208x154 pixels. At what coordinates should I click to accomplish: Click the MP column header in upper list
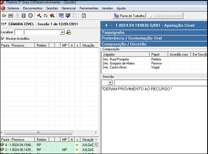tap(65, 45)
